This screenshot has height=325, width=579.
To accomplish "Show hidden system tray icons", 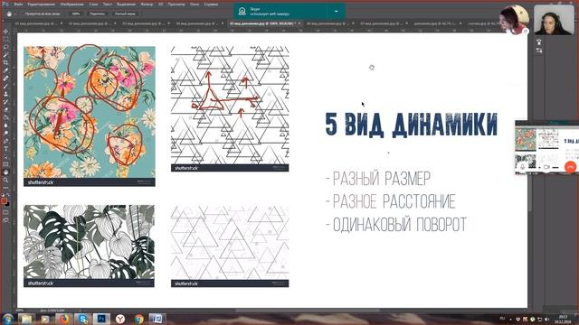I will pyautogui.click(x=510, y=319).
